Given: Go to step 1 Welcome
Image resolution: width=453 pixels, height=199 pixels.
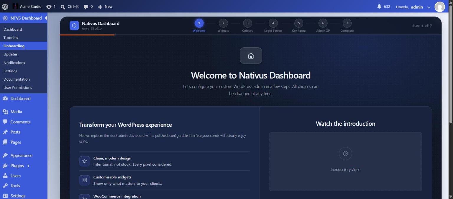Looking at the screenshot, I should coord(199,25).
